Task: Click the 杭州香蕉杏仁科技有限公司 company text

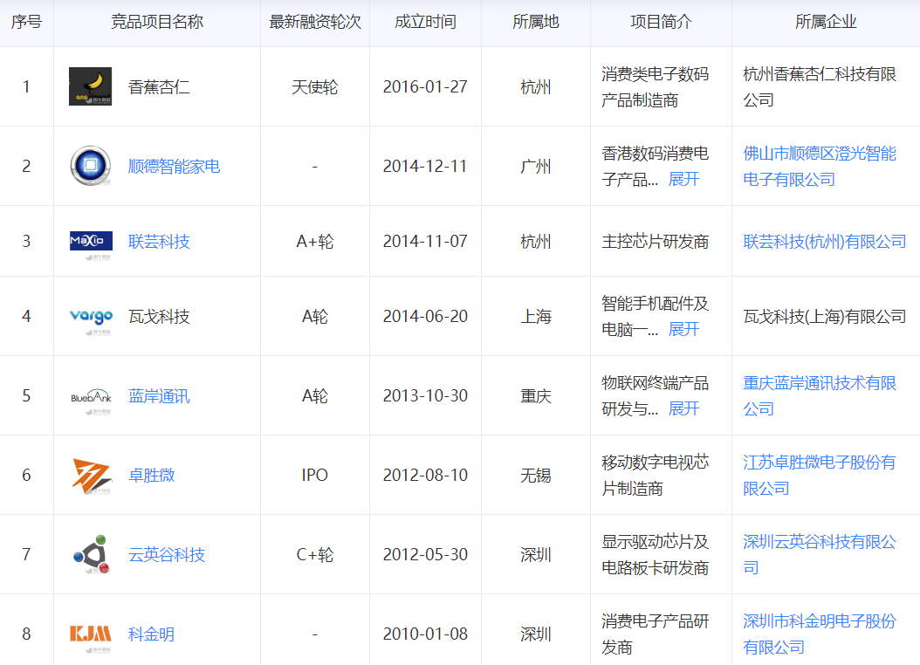Action: click(x=820, y=86)
